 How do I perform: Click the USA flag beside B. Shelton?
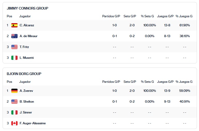point(14,102)
